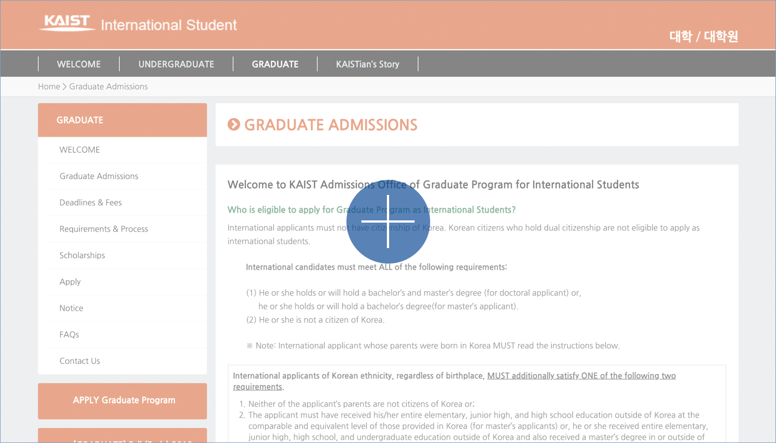Click the underlined MUST additionally satisfy ONE text
This screenshot has width=776, height=443.
point(455,381)
